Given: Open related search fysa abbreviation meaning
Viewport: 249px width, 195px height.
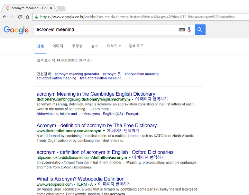Looking at the screenshot, I should [x=101, y=78].
